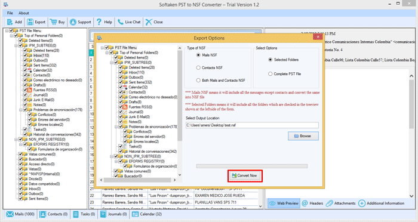Click the Add toolbar icon

click(x=10, y=22)
